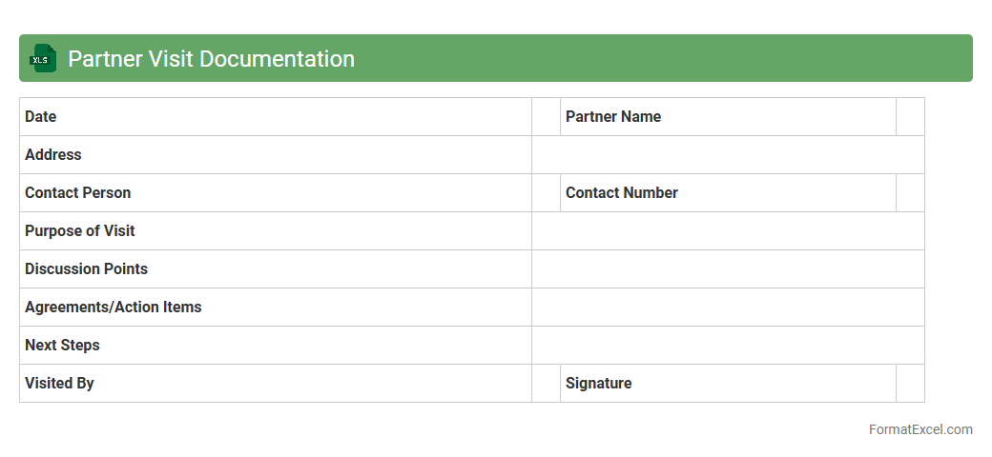
Task: Click the Discussion Points value field
Action: point(728,269)
